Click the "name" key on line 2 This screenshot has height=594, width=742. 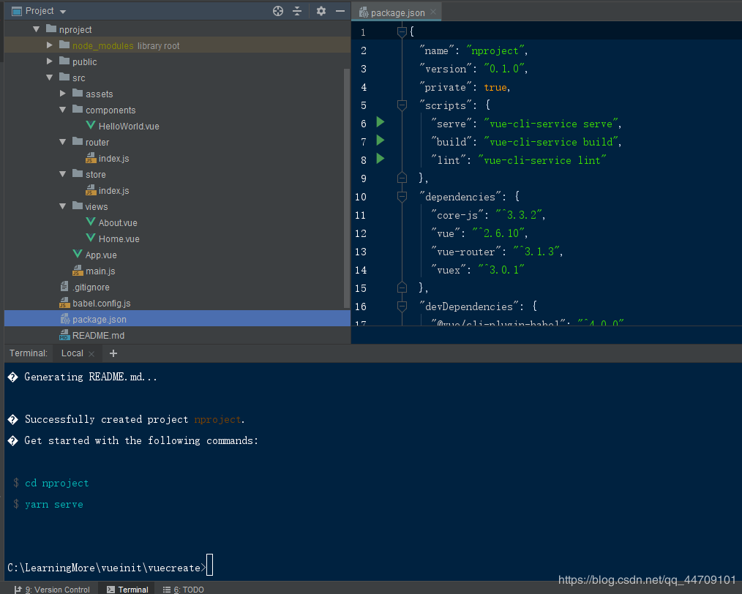(x=437, y=50)
